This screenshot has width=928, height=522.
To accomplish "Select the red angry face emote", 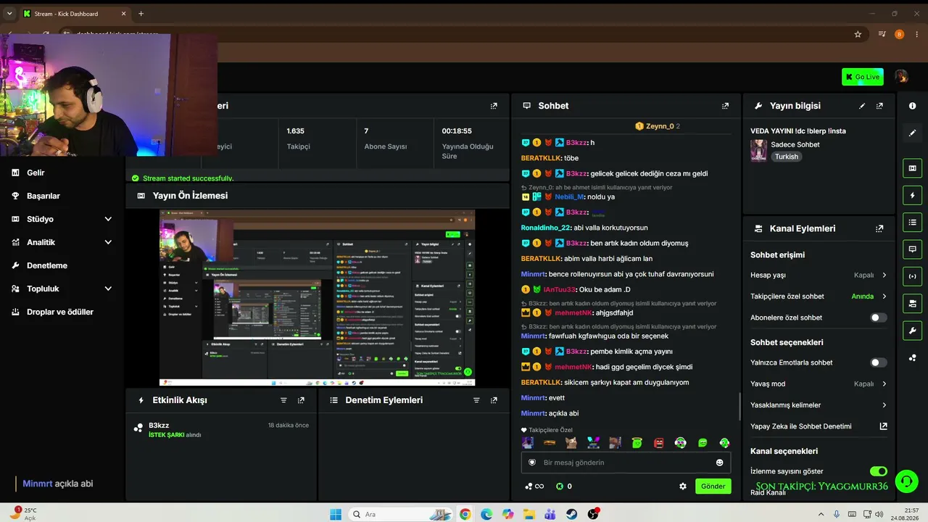I will [658, 442].
